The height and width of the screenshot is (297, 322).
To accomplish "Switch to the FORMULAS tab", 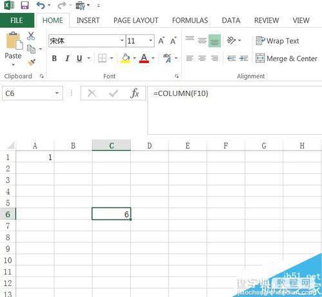I will tap(190, 21).
